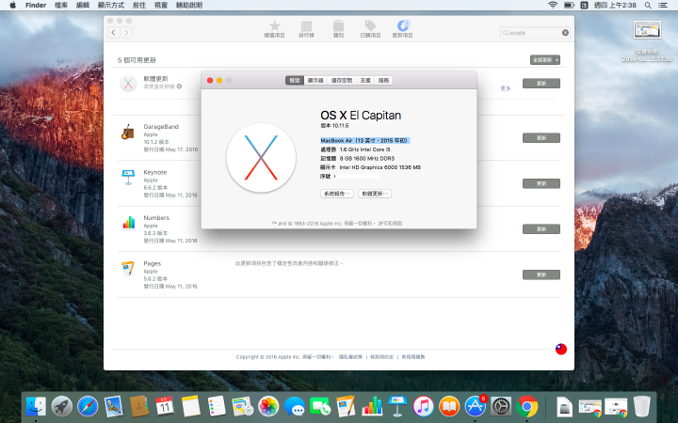
Task: Open System Preferences from the Dock
Action: click(x=501, y=406)
